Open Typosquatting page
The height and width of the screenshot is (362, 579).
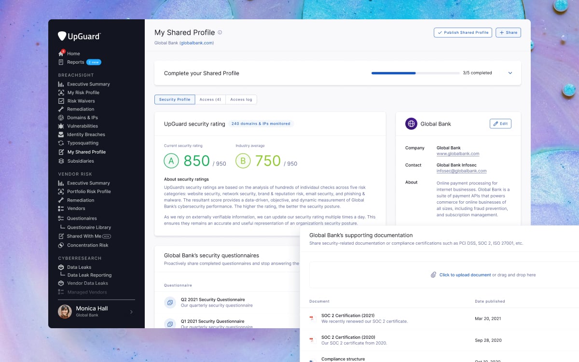(x=78, y=143)
